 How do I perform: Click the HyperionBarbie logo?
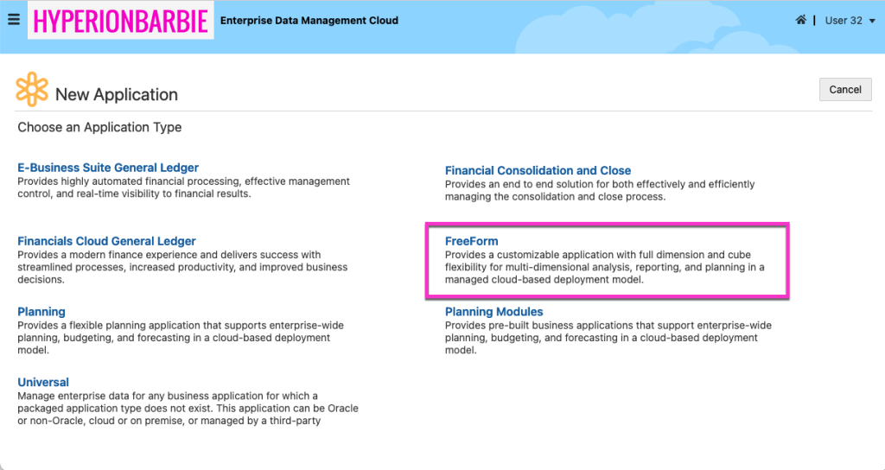pyautogui.click(x=120, y=21)
